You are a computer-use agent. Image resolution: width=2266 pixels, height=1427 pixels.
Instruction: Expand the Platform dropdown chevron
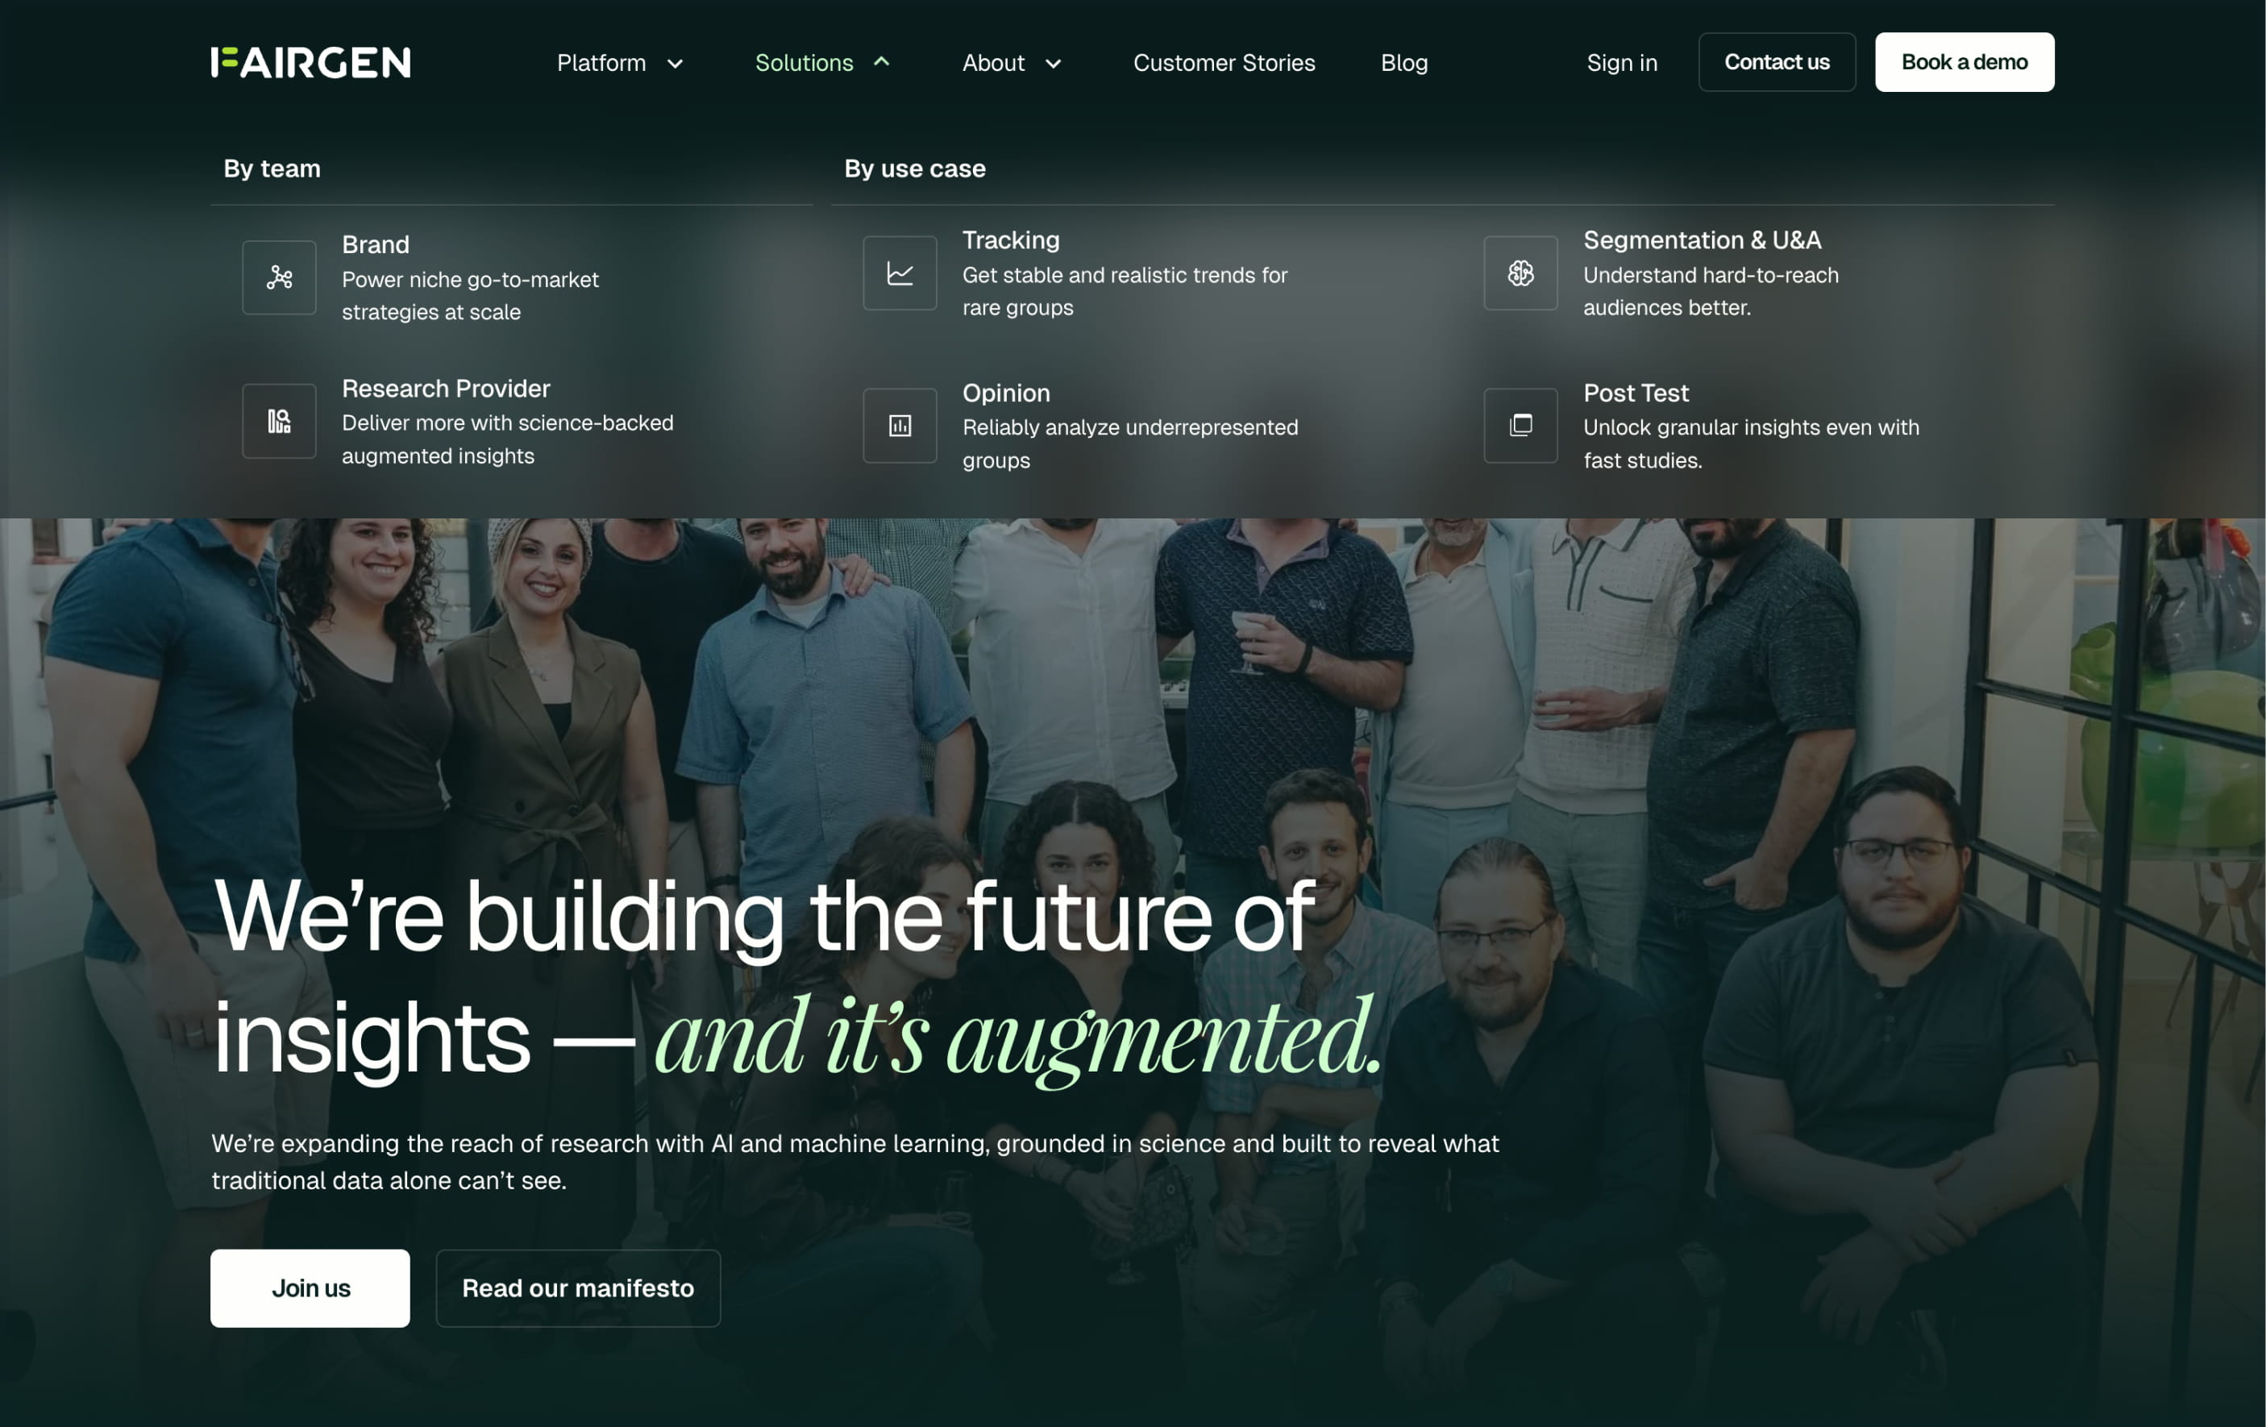pyautogui.click(x=675, y=64)
